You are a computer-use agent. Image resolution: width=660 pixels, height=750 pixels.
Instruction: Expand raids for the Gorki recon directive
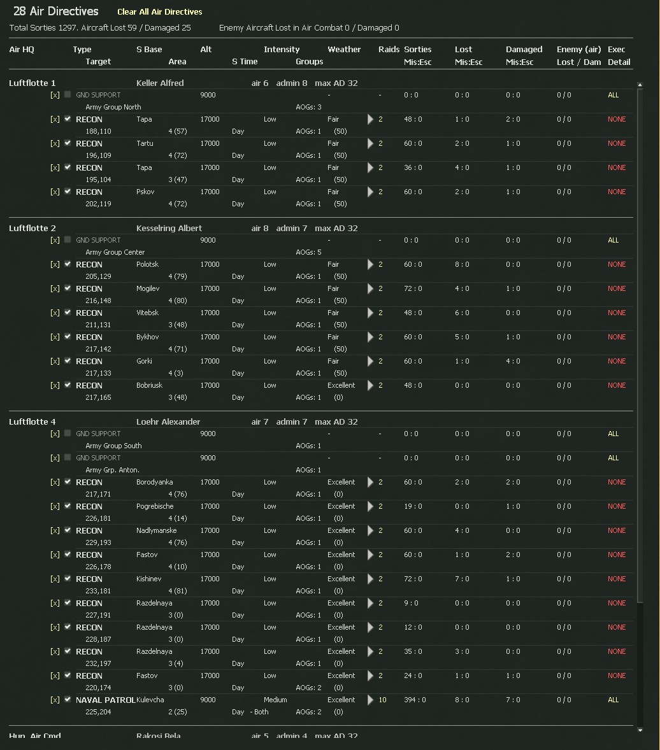pos(370,362)
